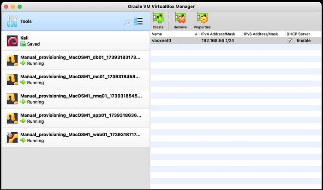This screenshot has width=323, height=190.
Task: Click the Kali saved state icon
Action: [x=23, y=44]
